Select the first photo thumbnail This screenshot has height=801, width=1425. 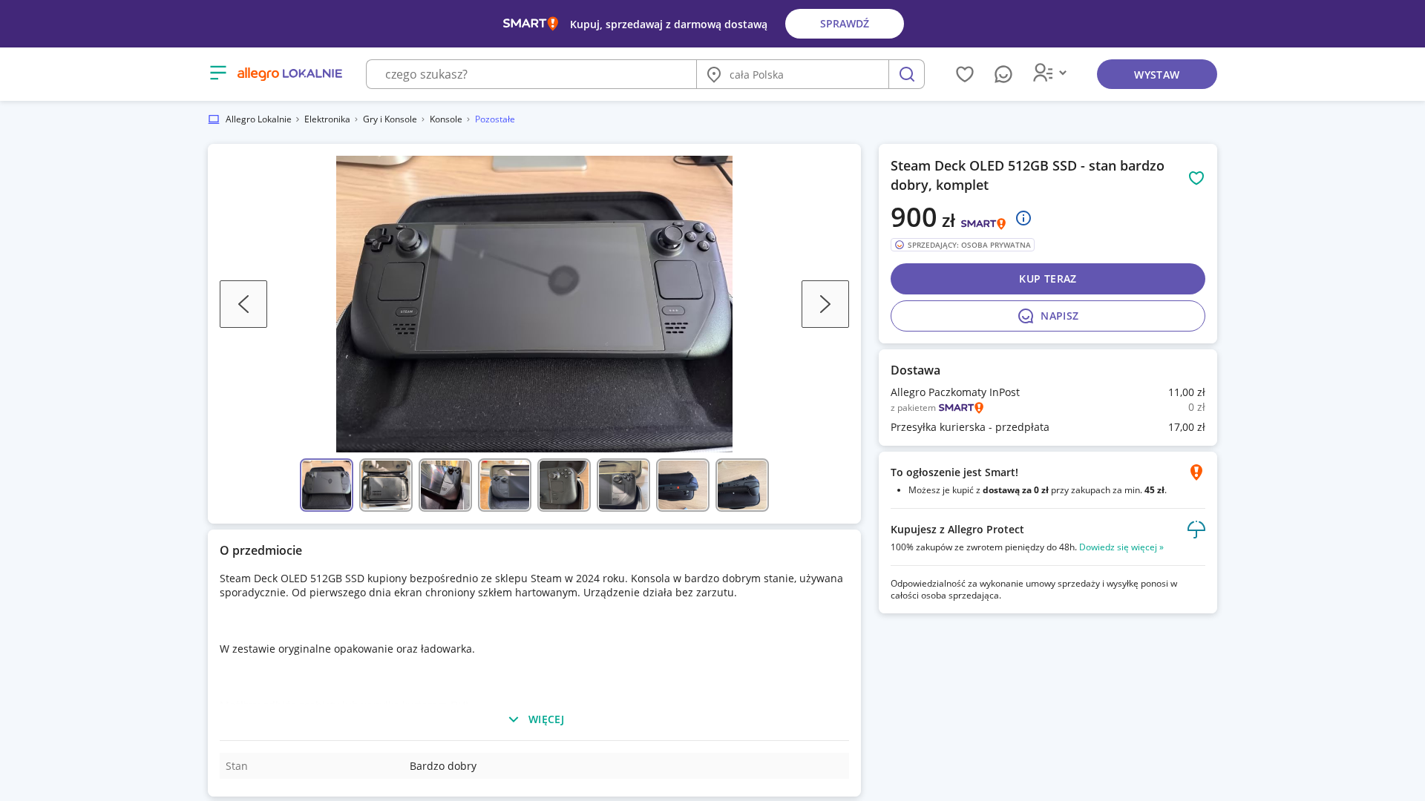pos(327,485)
